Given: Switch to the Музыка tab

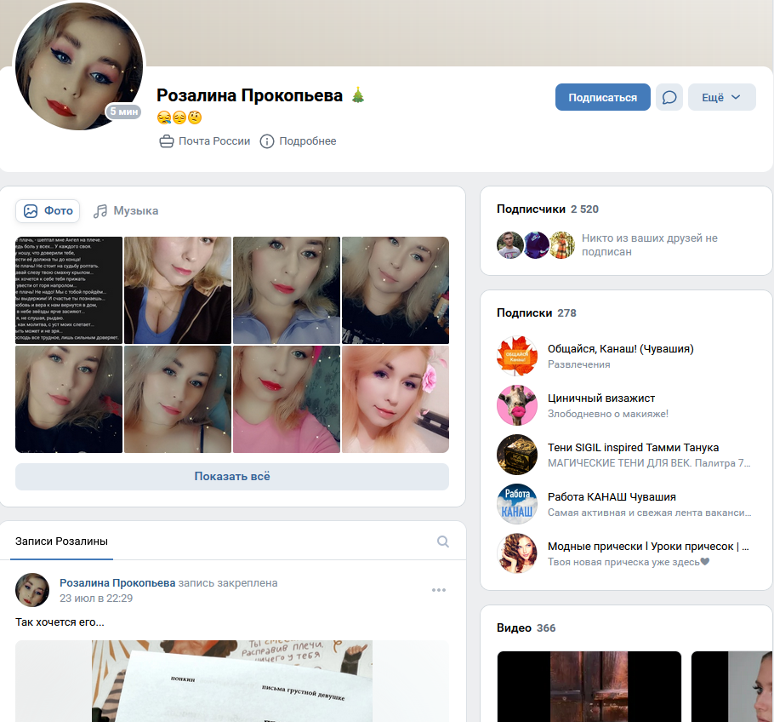Looking at the screenshot, I should click(126, 211).
